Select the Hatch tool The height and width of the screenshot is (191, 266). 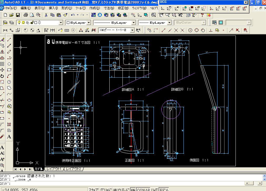point(9,124)
